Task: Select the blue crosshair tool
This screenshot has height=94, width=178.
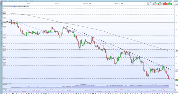Action: pos(1,26)
